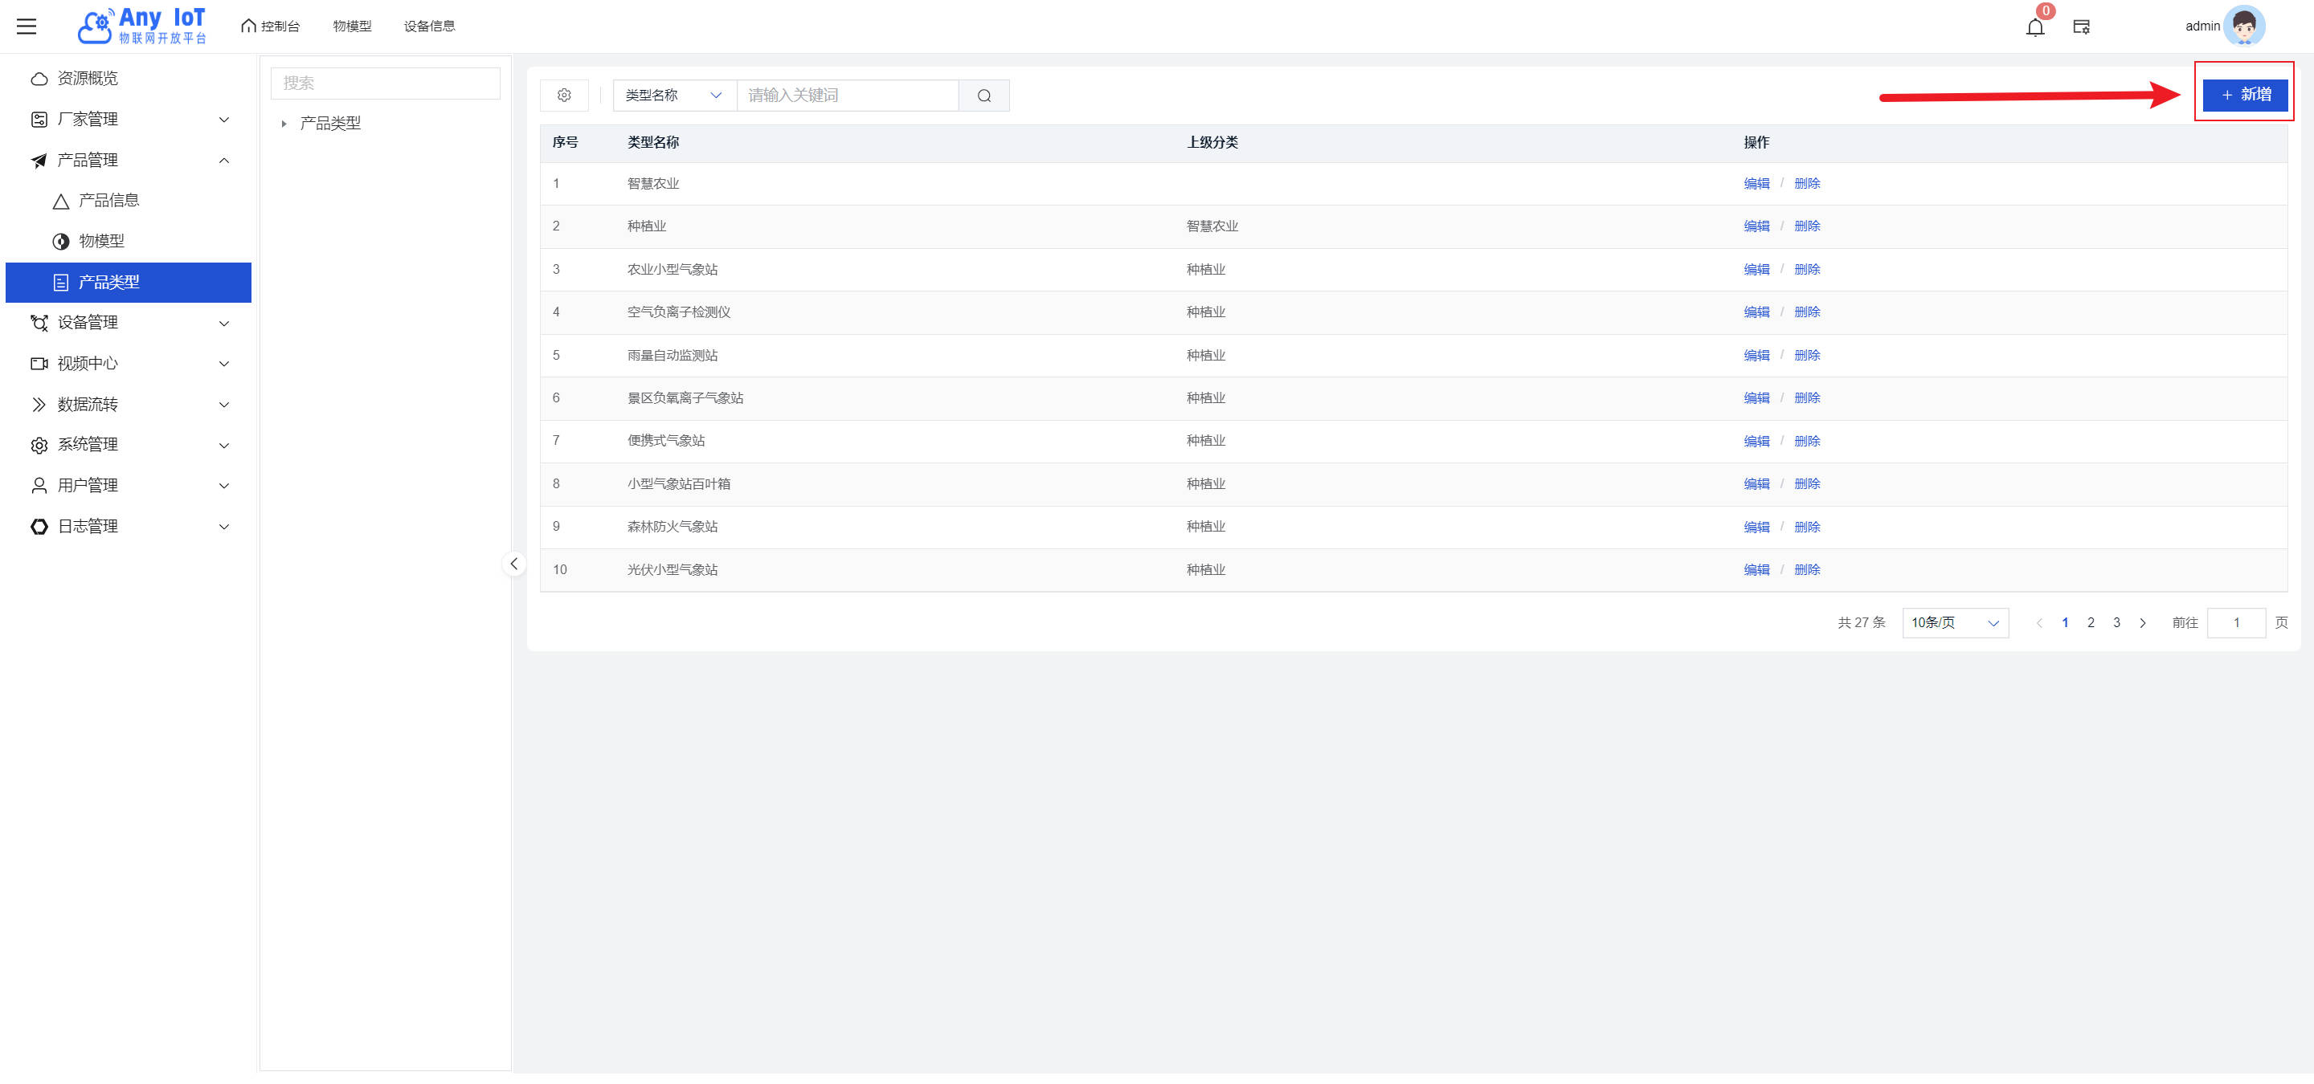Click the 新增 button
Screen dimensions: 2314x1084
[x=2244, y=94]
